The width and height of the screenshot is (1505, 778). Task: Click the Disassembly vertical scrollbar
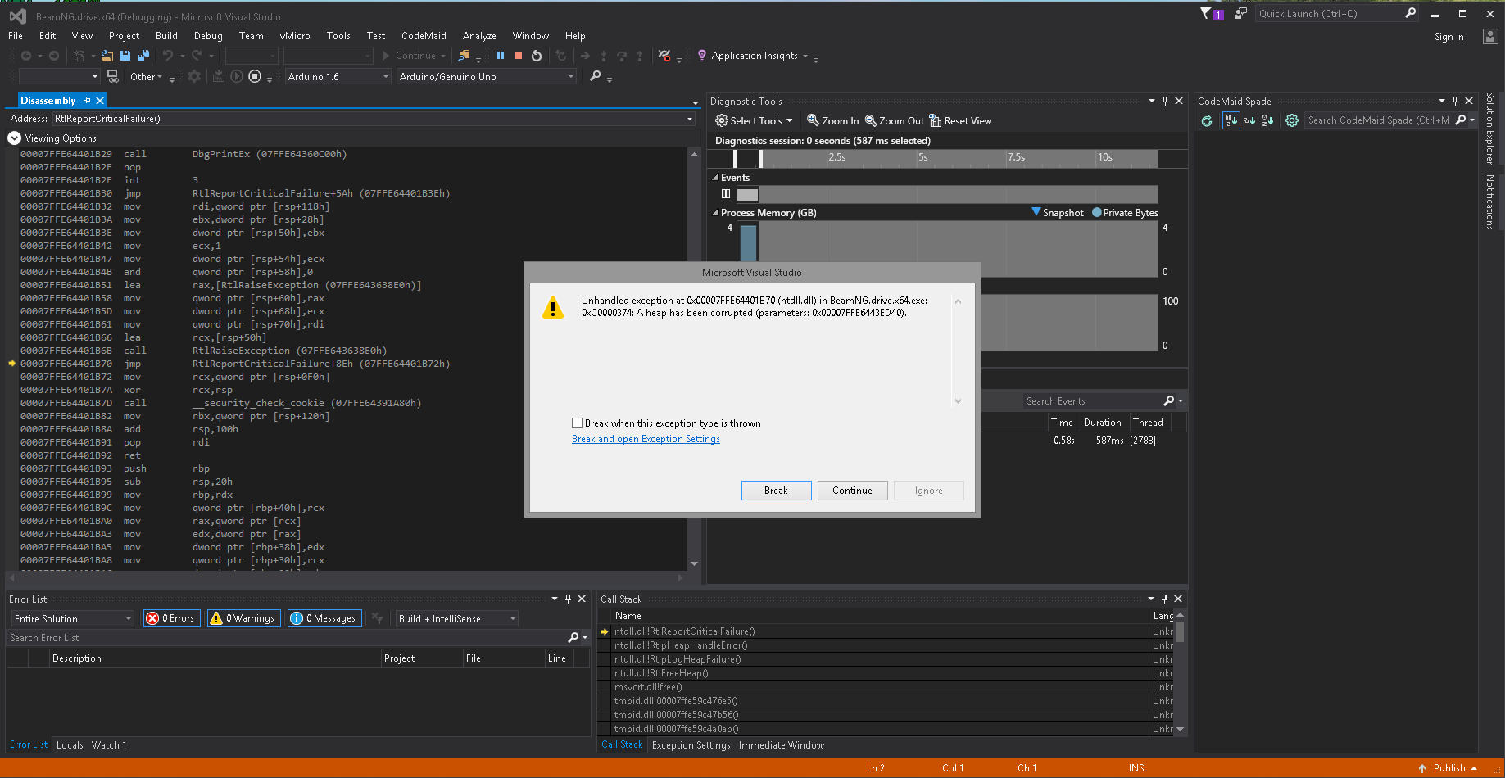(x=695, y=359)
